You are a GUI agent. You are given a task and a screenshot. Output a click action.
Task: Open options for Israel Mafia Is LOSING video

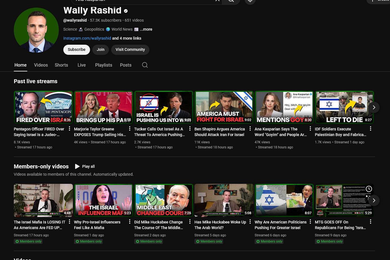70,222
